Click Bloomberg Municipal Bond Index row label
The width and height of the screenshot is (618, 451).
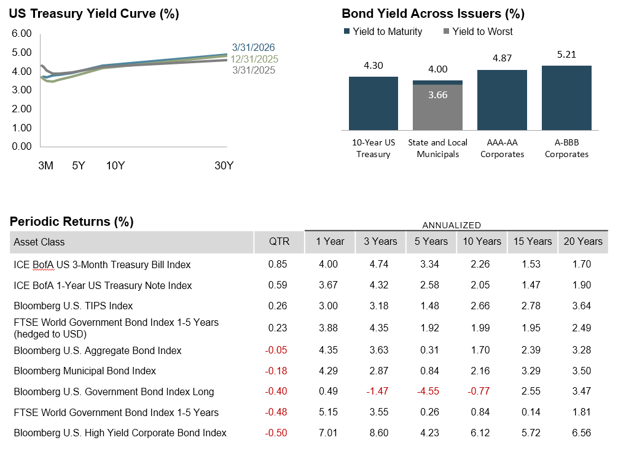85,371
